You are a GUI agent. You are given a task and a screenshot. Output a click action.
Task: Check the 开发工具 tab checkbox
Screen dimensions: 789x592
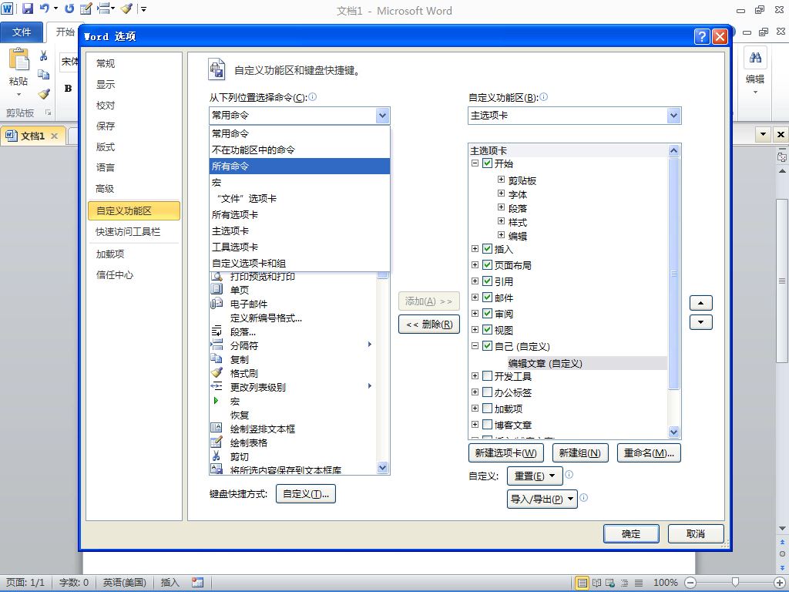(x=487, y=376)
